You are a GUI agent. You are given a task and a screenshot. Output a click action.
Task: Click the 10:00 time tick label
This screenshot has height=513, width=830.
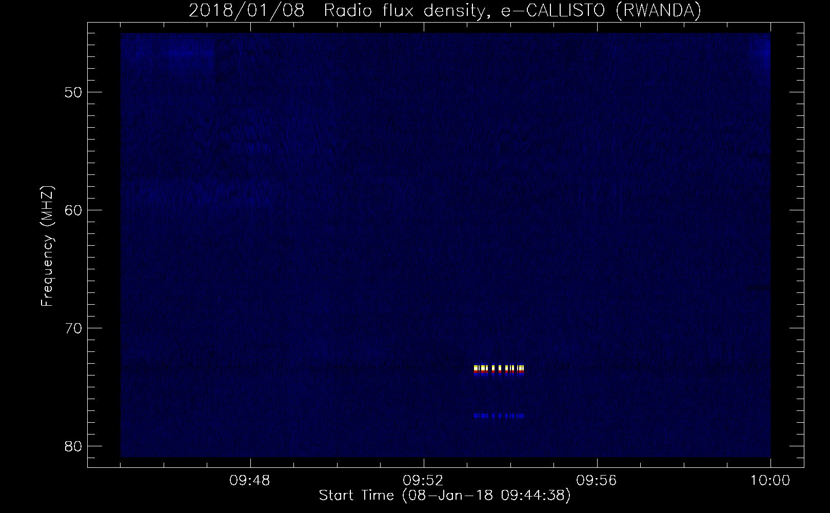pos(770,481)
